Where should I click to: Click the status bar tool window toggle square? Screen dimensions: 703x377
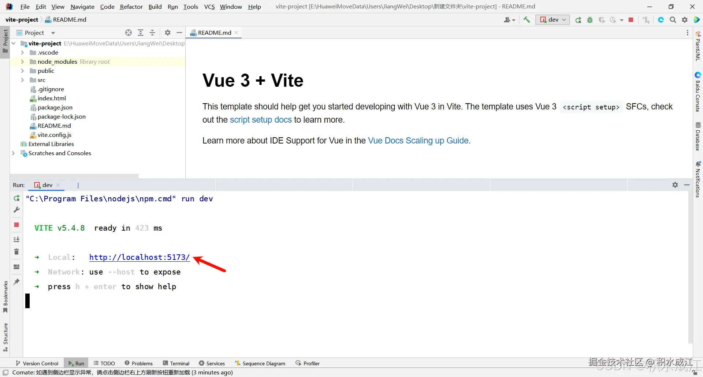coord(5,372)
